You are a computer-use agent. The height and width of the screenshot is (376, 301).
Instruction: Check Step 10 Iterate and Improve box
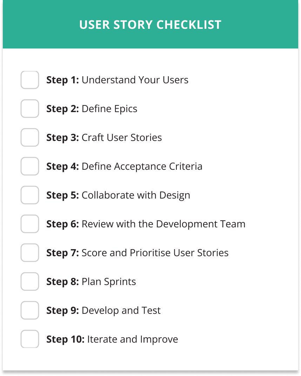[30, 339]
